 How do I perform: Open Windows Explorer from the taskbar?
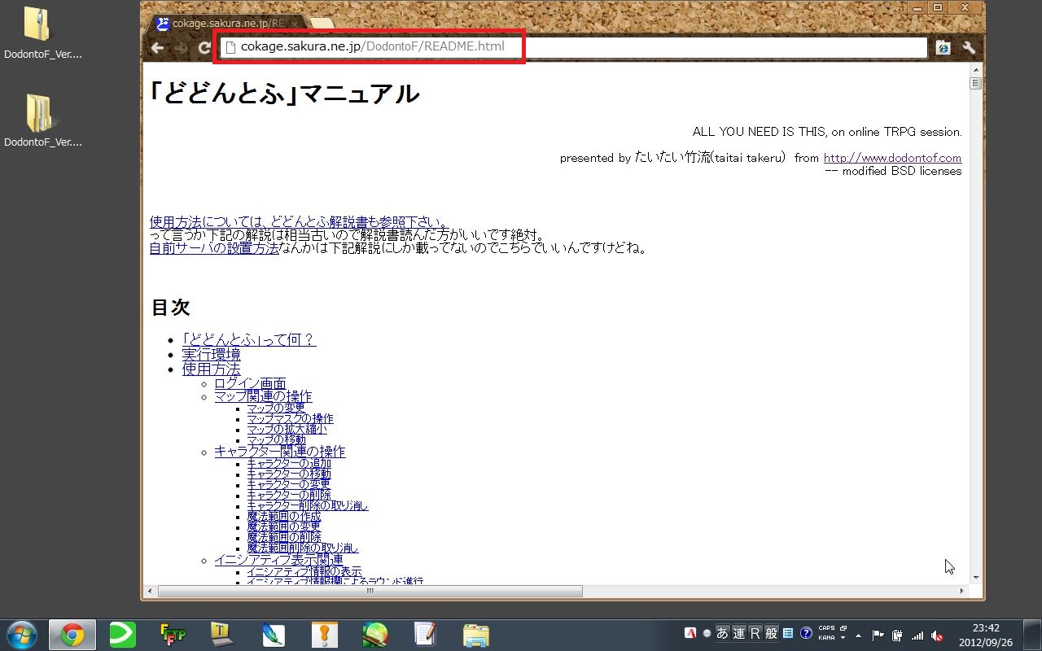pos(475,635)
